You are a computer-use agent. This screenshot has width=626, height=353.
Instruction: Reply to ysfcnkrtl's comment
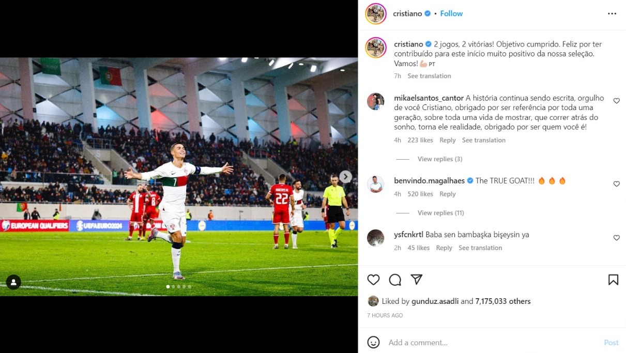click(444, 248)
